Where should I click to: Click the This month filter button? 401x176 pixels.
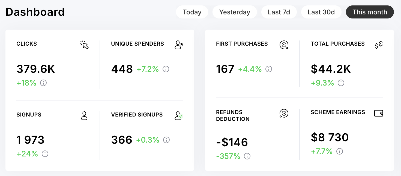[370, 12]
